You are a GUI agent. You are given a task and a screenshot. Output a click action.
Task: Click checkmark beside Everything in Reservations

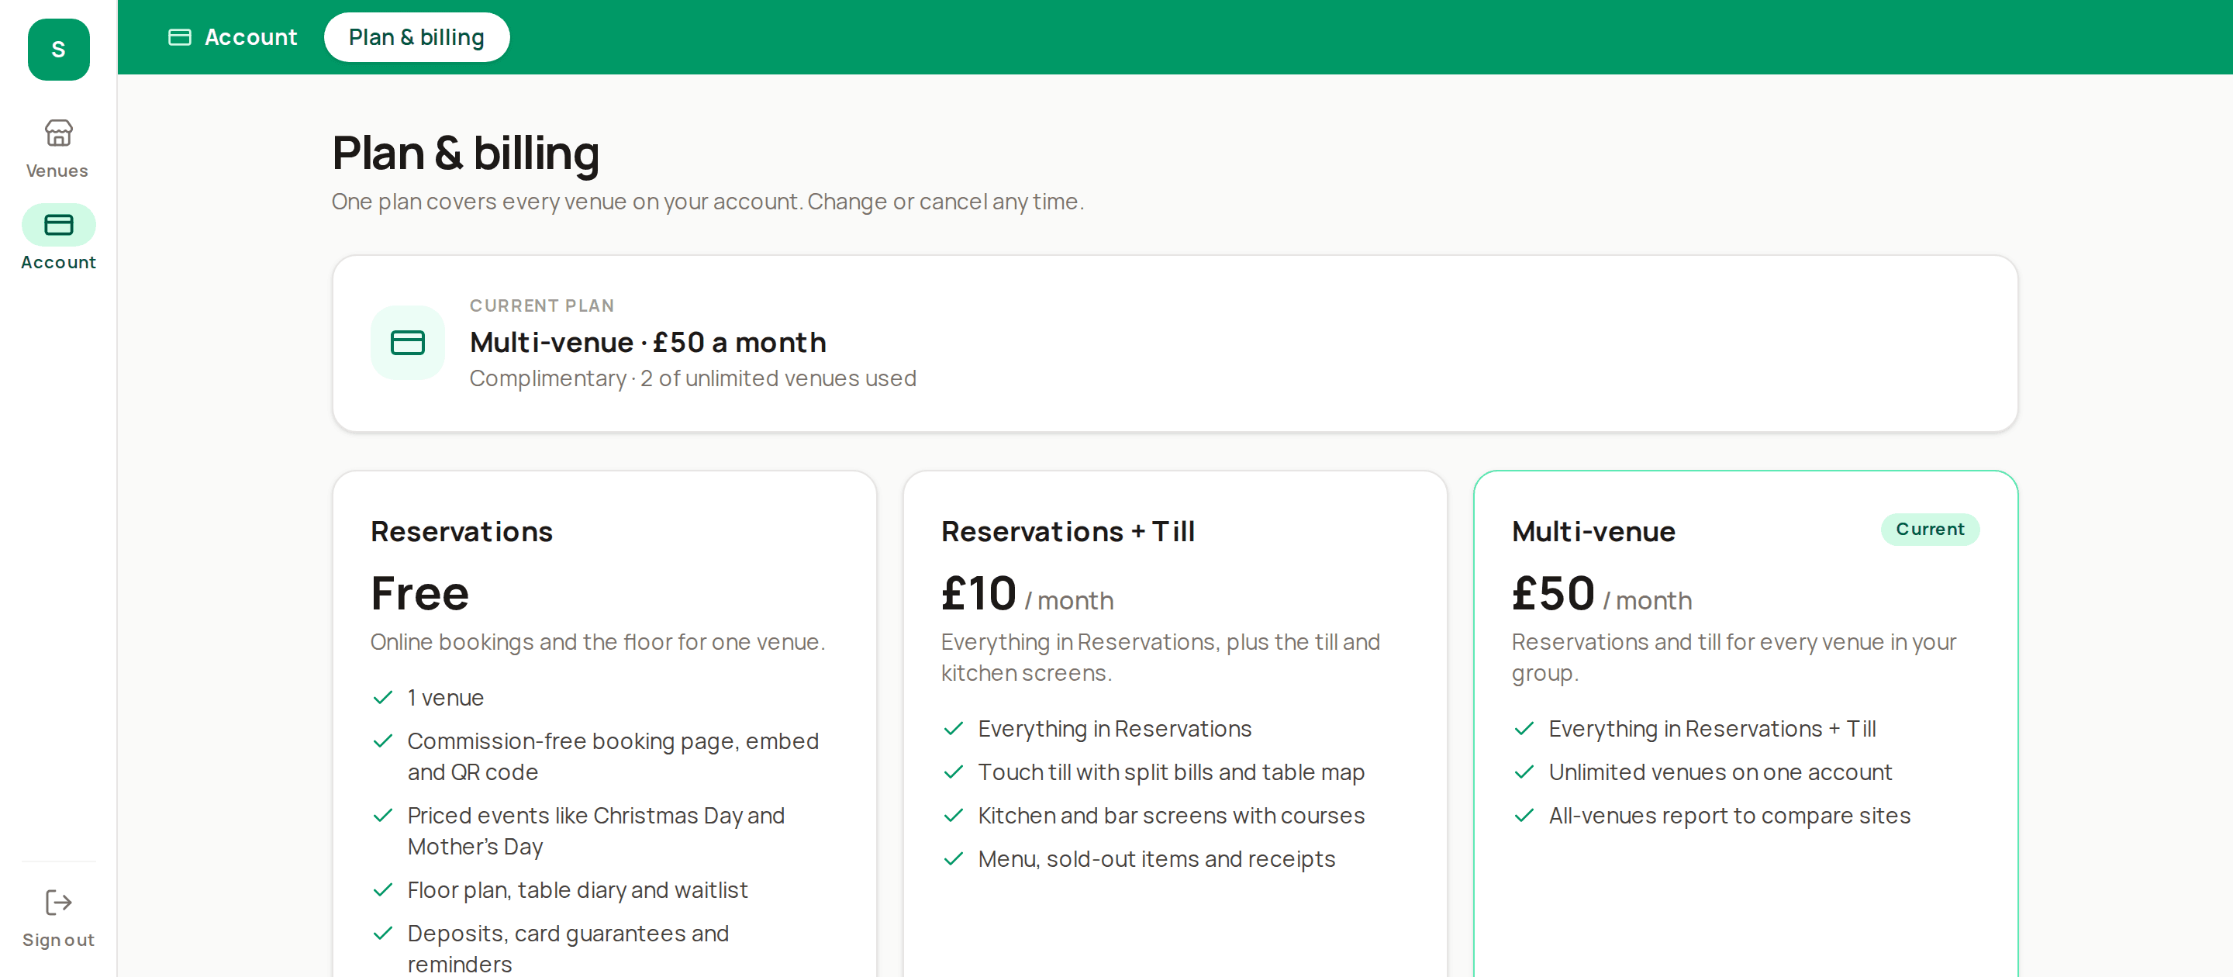coord(954,729)
